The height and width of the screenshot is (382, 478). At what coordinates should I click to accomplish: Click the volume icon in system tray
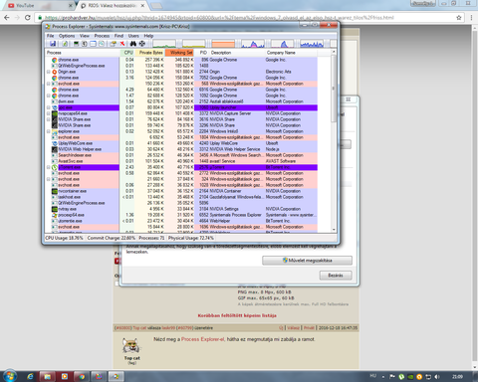point(437,377)
